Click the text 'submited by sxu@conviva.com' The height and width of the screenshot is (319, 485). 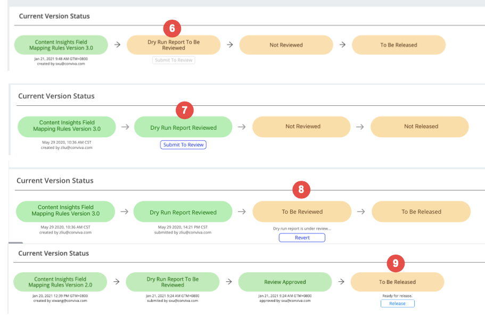[172, 301]
